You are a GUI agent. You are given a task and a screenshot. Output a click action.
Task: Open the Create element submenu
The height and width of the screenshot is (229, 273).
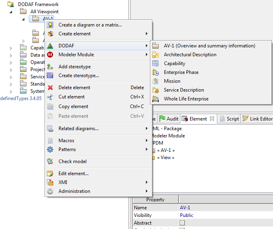click(98, 34)
